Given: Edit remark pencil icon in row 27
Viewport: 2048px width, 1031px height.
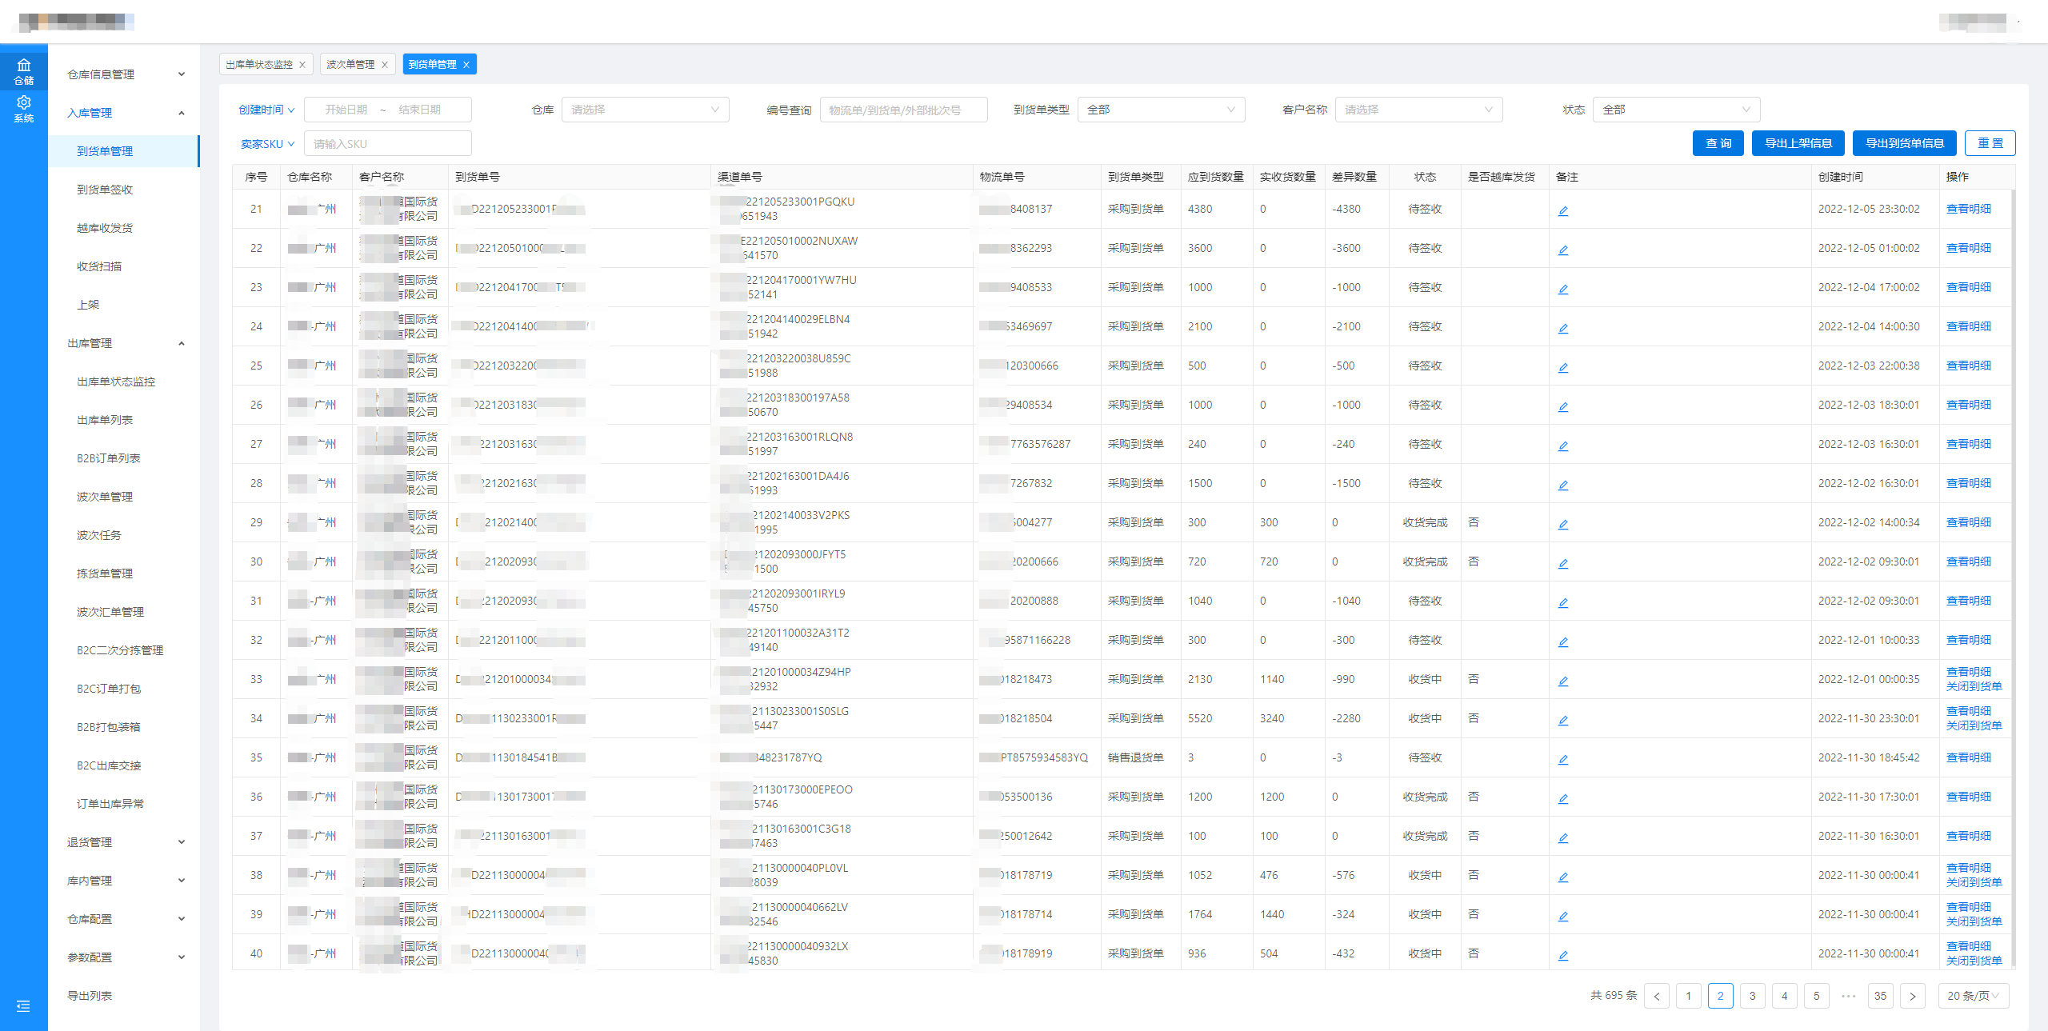Looking at the screenshot, I should tap(1563, 446).
